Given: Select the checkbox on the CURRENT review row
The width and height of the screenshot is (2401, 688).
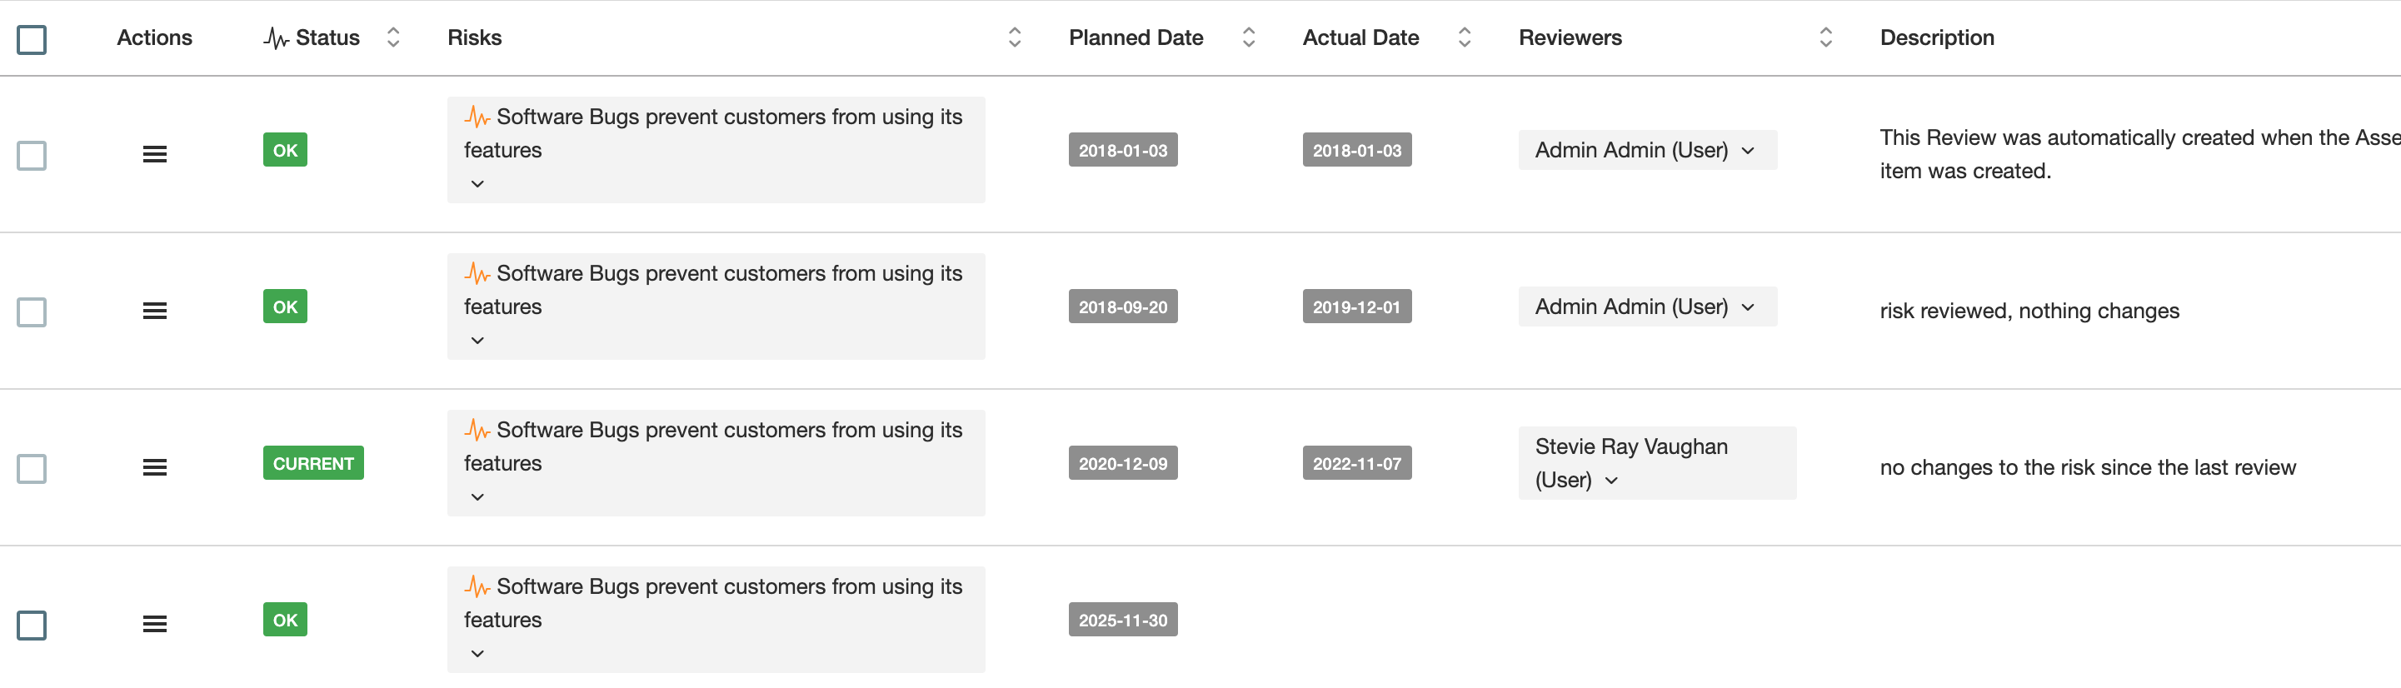Looking at the screenshot, I should (32, 469).
